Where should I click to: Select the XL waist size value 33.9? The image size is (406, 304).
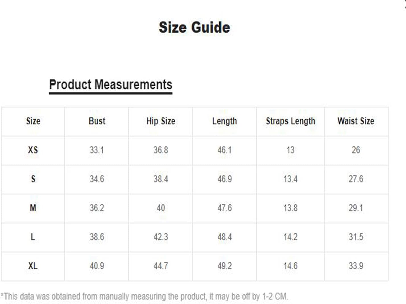point(356,266)
